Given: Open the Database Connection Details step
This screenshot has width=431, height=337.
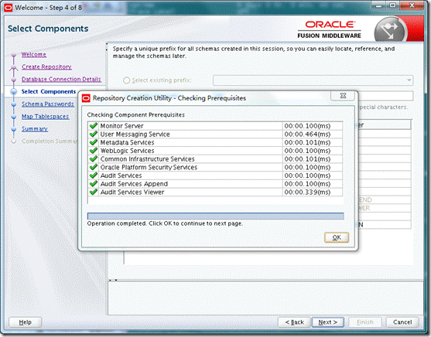Looking at the screenshot, I should pos(61,79).
